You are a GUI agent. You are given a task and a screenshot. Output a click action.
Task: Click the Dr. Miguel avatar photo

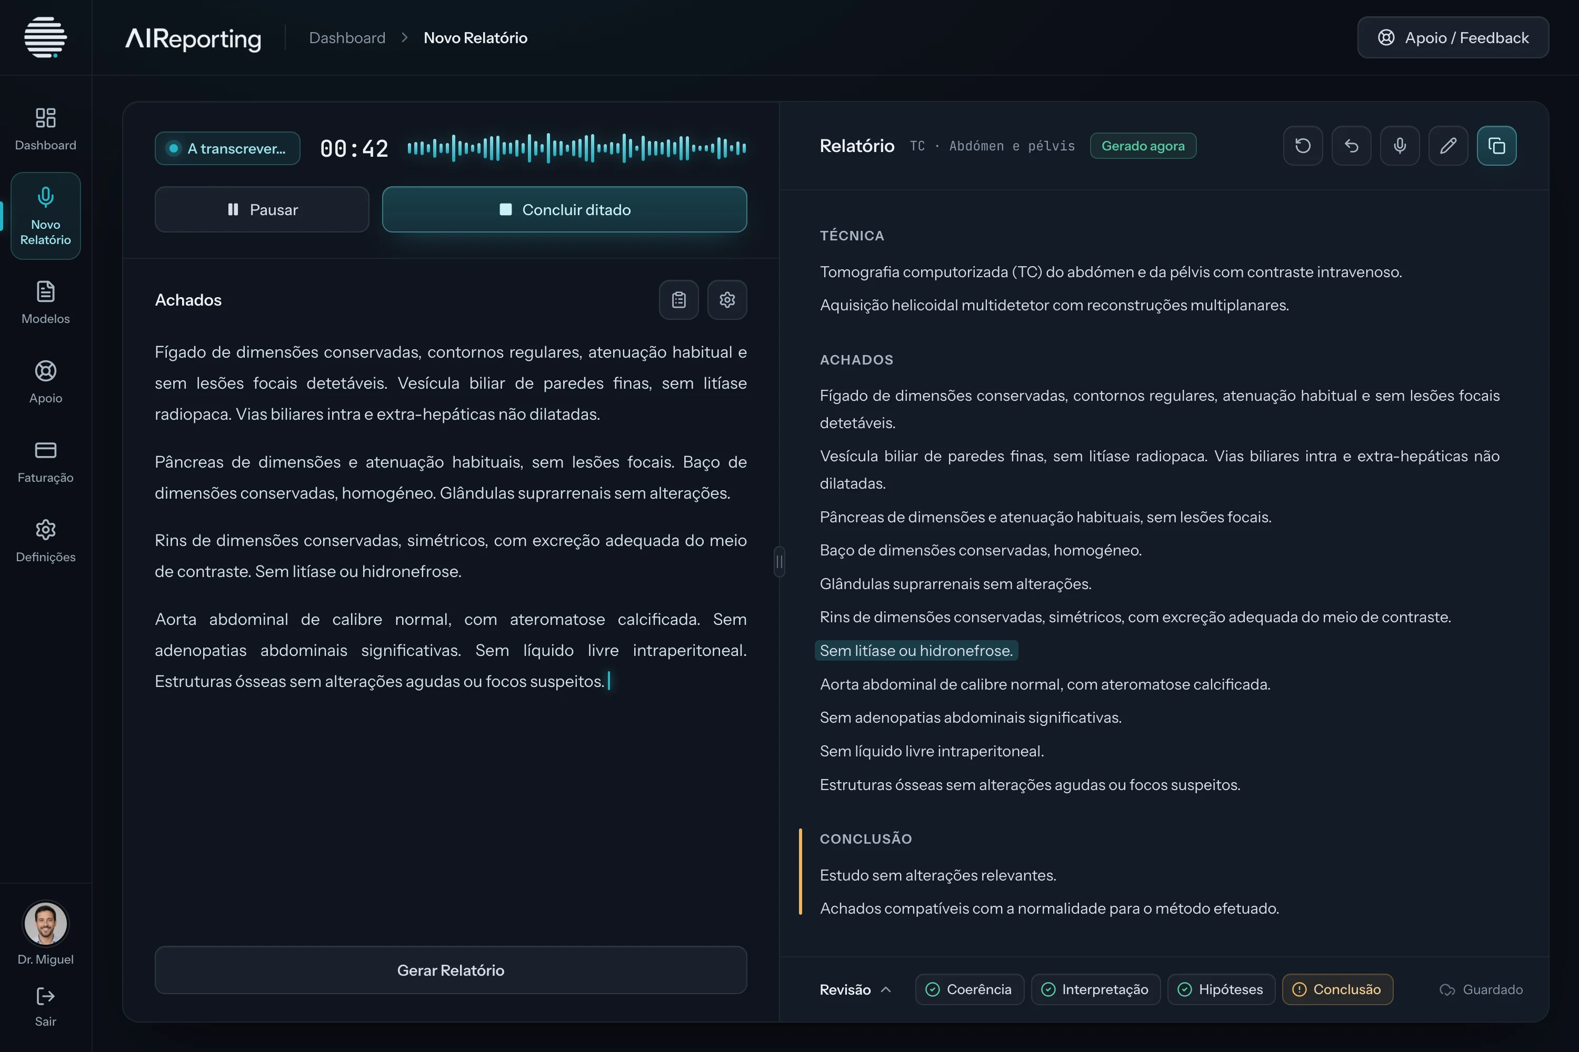[46, 923]
